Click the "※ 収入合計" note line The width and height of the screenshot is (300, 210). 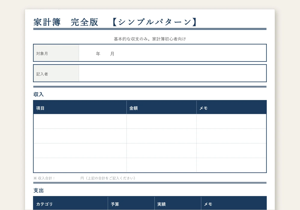84,178
